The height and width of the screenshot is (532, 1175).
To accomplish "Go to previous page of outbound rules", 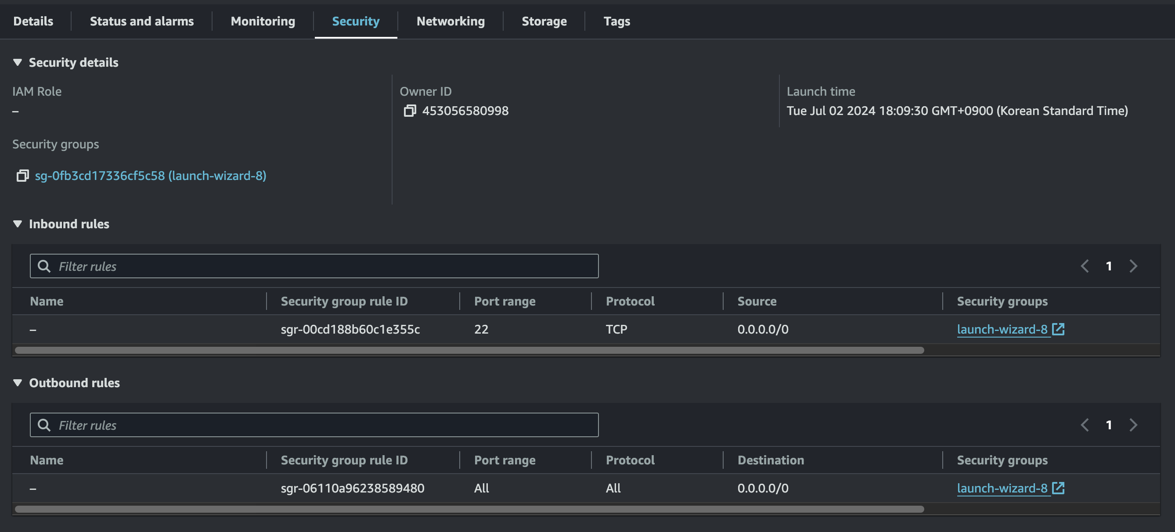I will [1085, 424].
